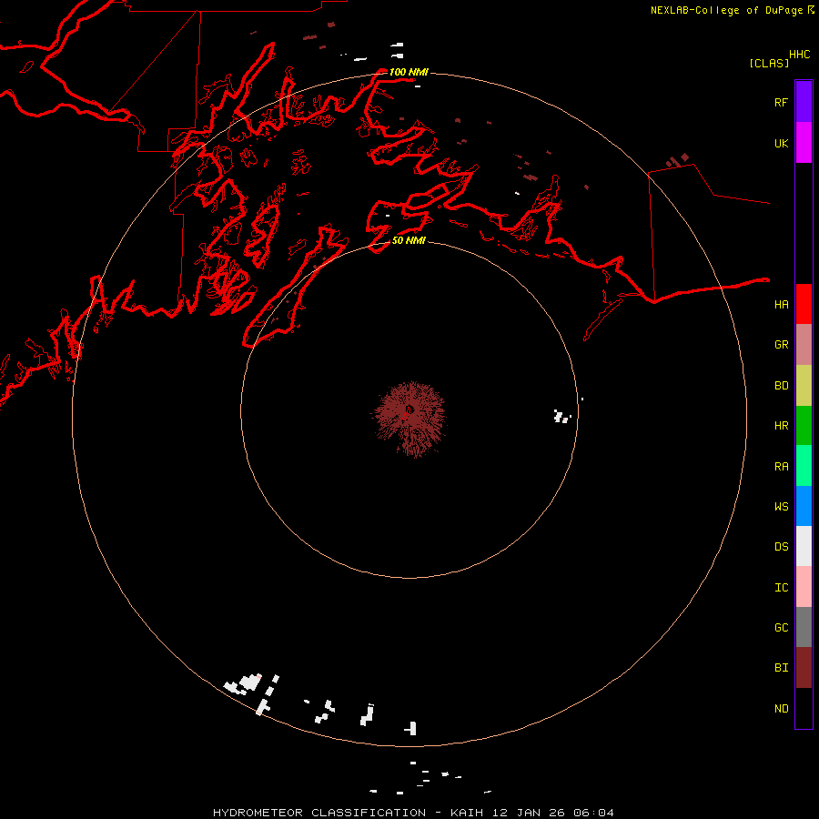This screenshot has height=819, width=819.
Task: Click the "HYDROMETEOR CLASSIFICATION" title text
Action: point(319,813)
